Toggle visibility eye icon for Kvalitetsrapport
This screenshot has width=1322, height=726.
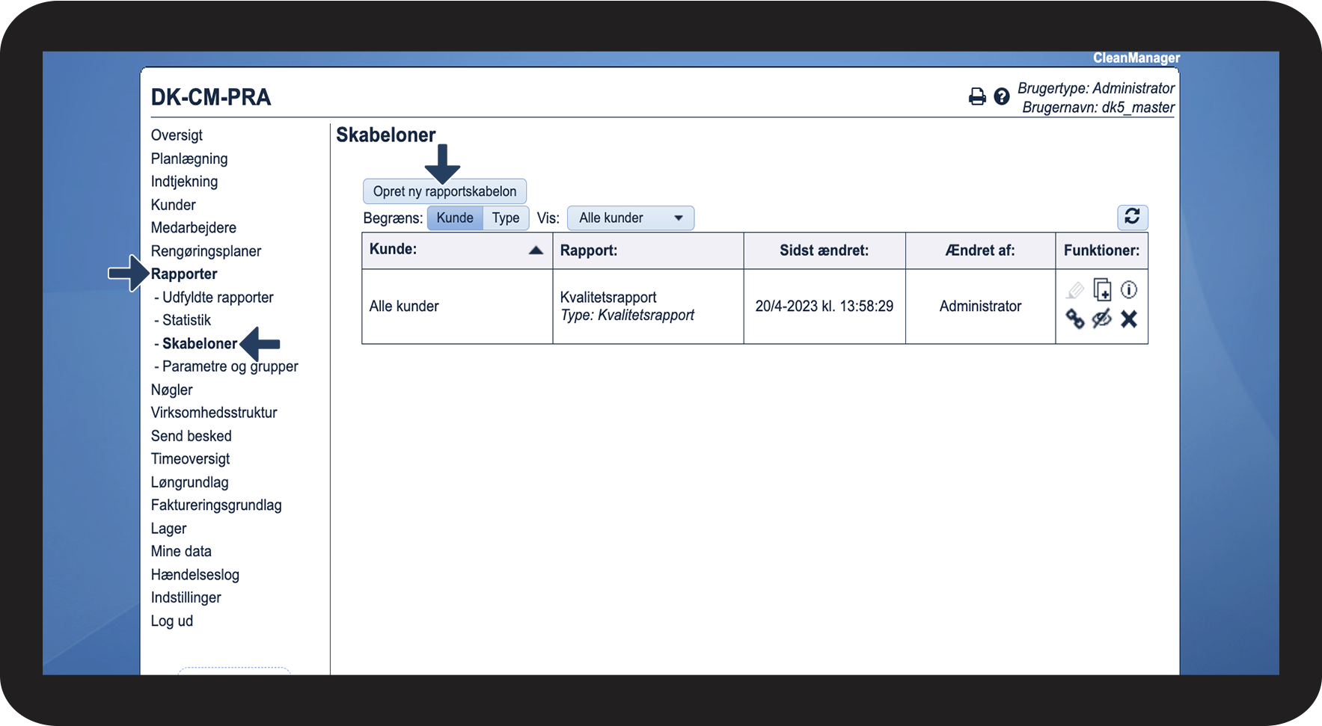tap(1102, 319)
